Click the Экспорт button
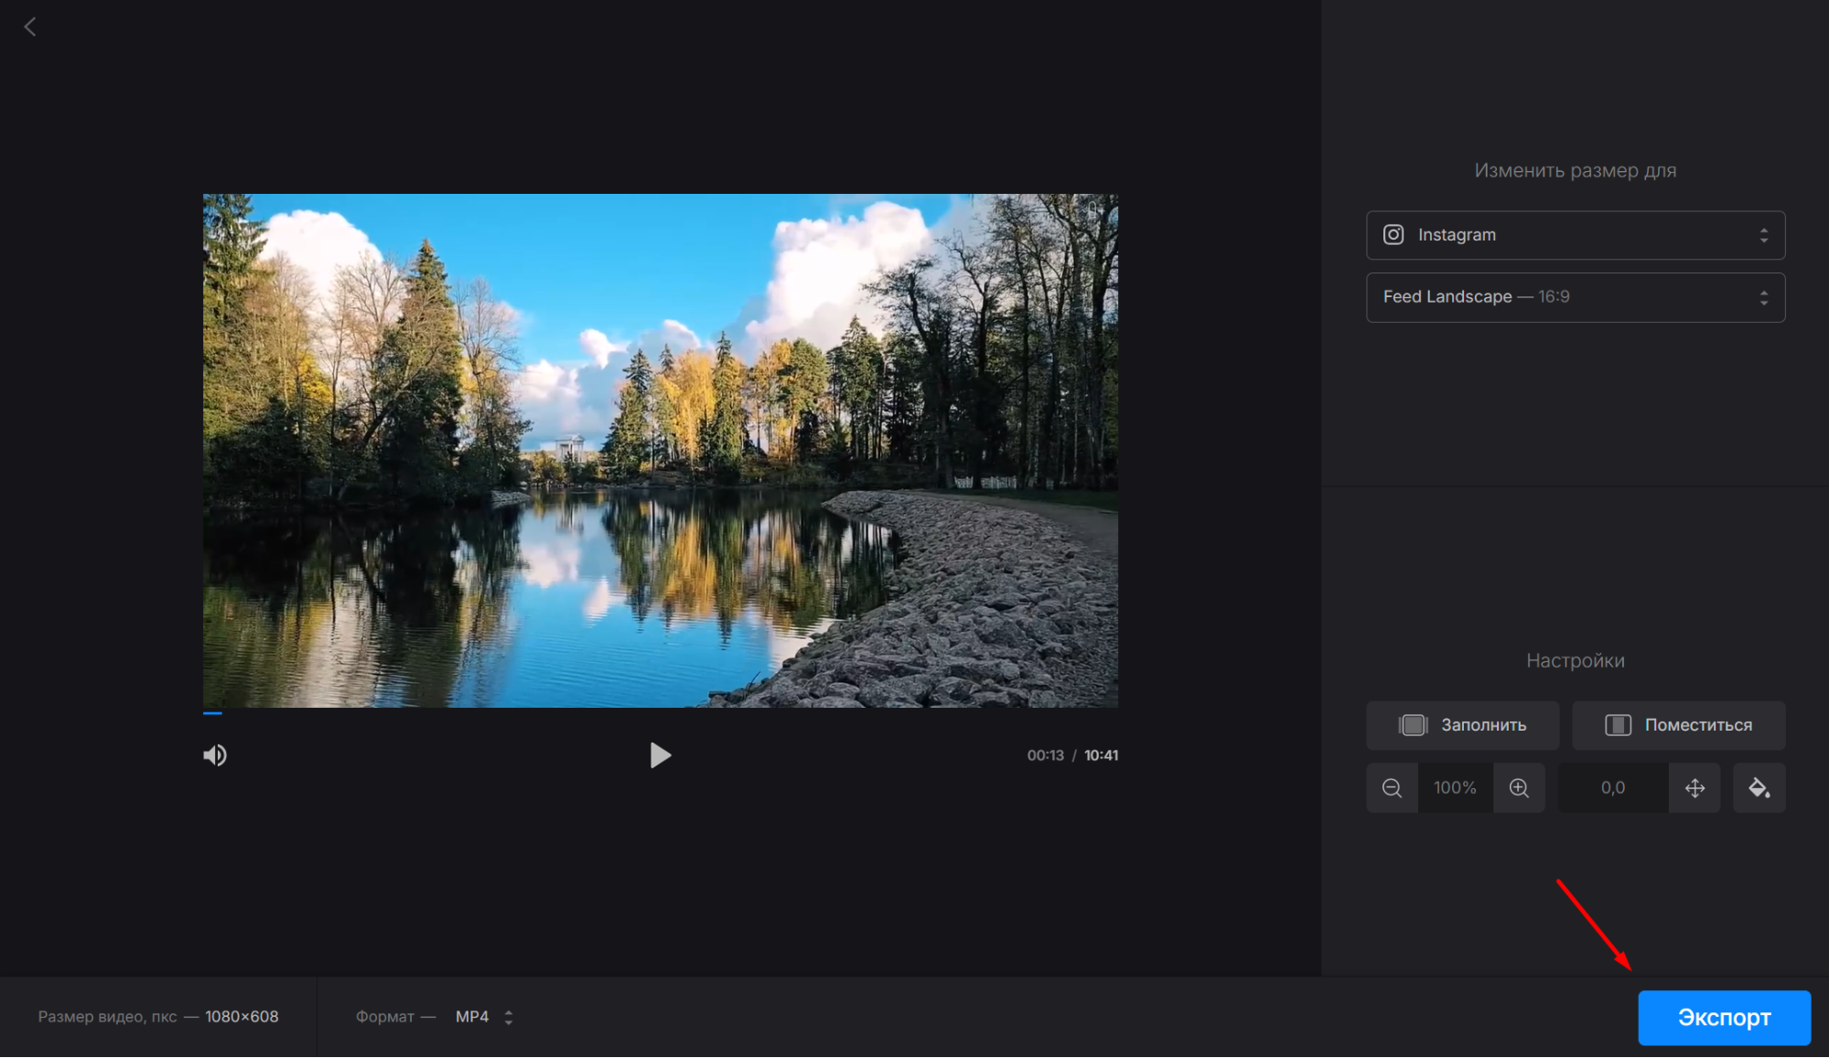1829x1058 pixels. 1724,1018
